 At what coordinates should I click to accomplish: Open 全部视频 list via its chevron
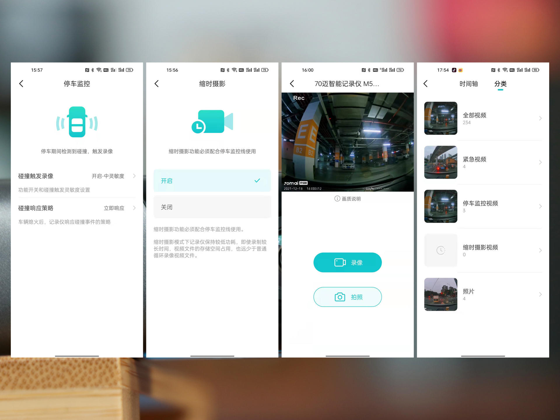click(x=540, y=118)
